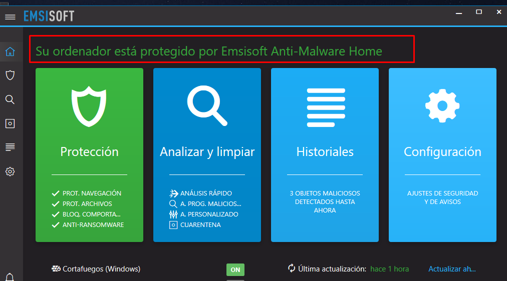This screenshot has width=507, height=281.
Task: Open the Scan magnifier in sidebar
Action: pos(10,99)
